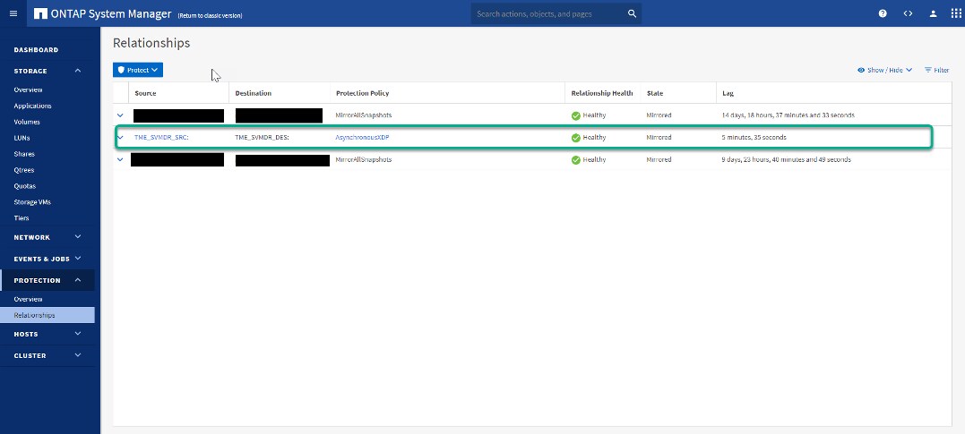Click the search actions input field
Image resolution: width=965 pixels, height=434 pixels.
[547, 13]
